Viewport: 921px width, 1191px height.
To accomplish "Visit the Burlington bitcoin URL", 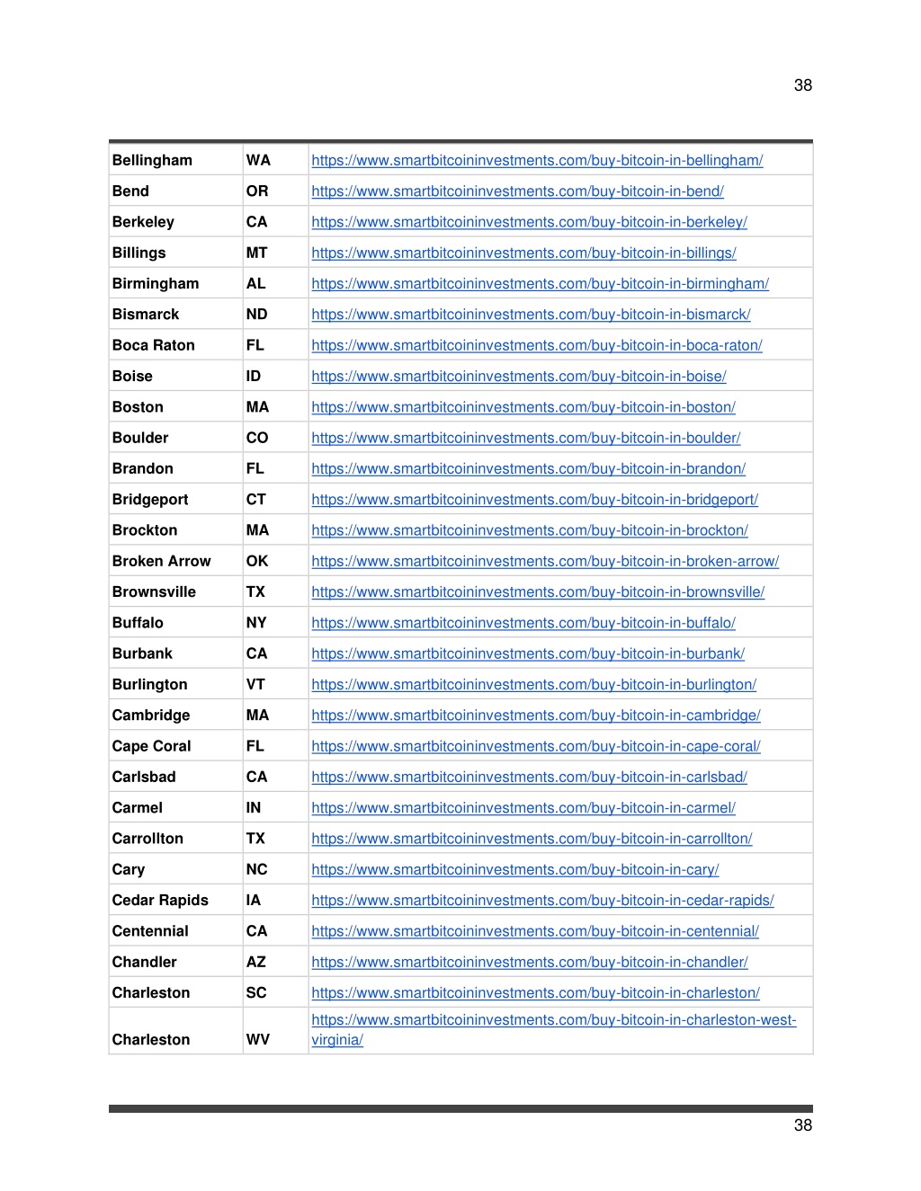I will pos(533,685).
